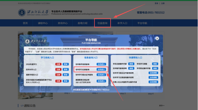Open 基地介绍 in the navigation bar
The width and height of the screenshot is (198, 110).
click(83, 23)
